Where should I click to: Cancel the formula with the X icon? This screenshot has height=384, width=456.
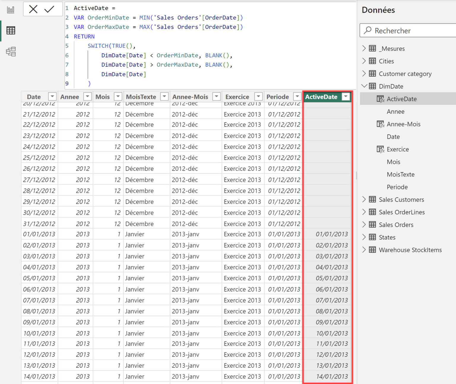click(33, 9)
